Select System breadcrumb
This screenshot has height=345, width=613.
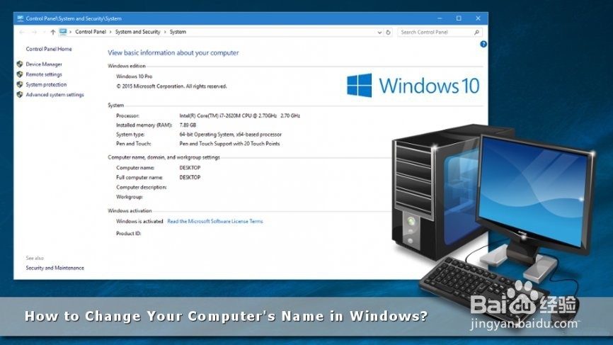pyautogui.click(x=178, y=32)
